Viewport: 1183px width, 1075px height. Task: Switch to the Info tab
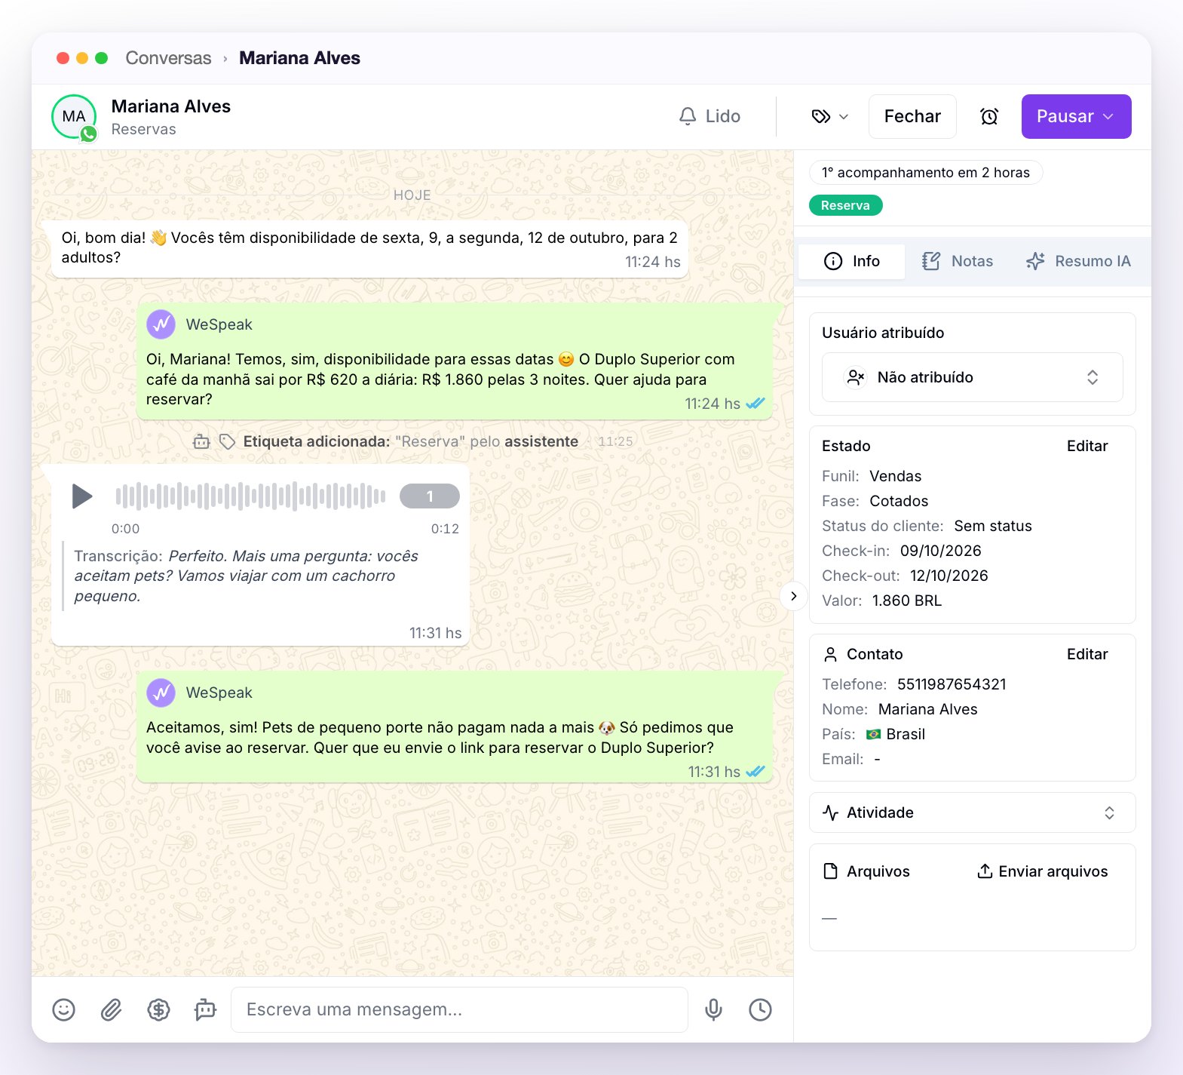click(852, 261)
